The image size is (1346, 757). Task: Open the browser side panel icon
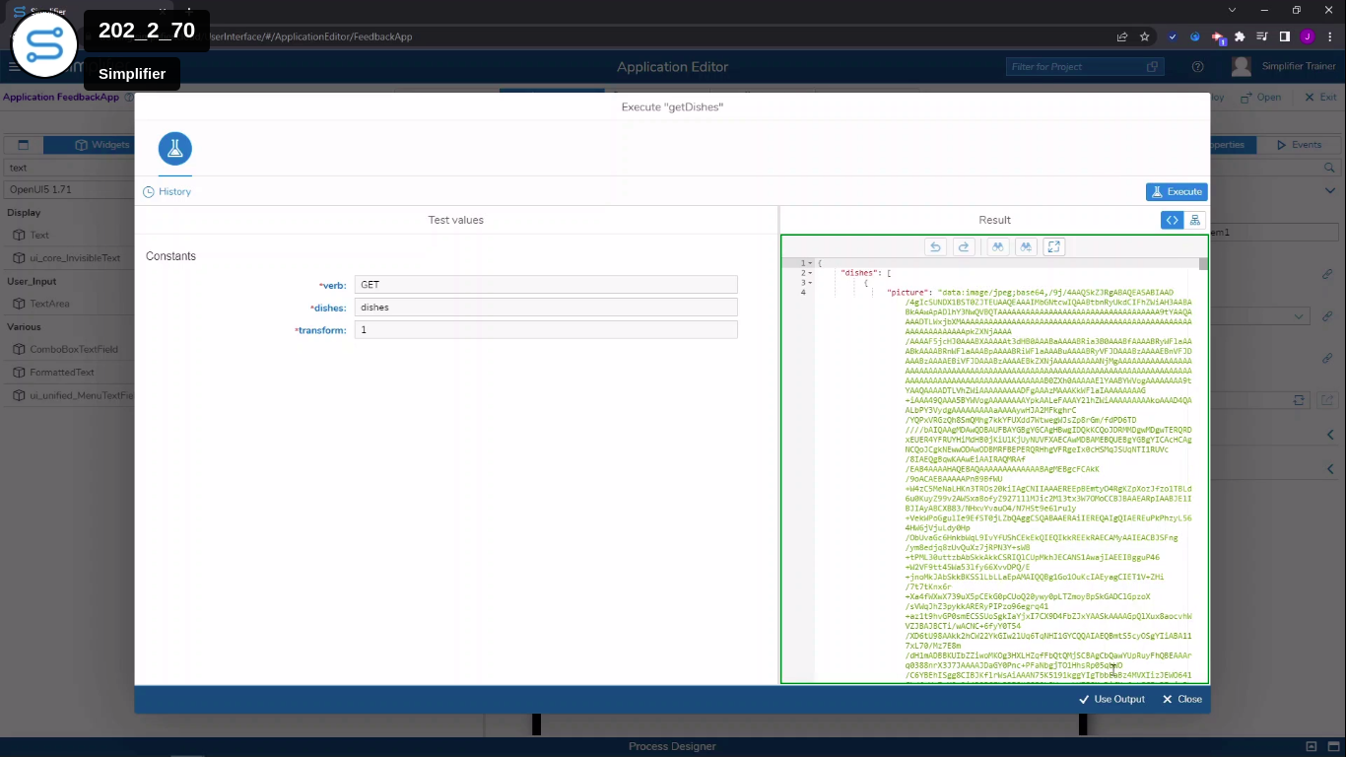click(1285, 36)
